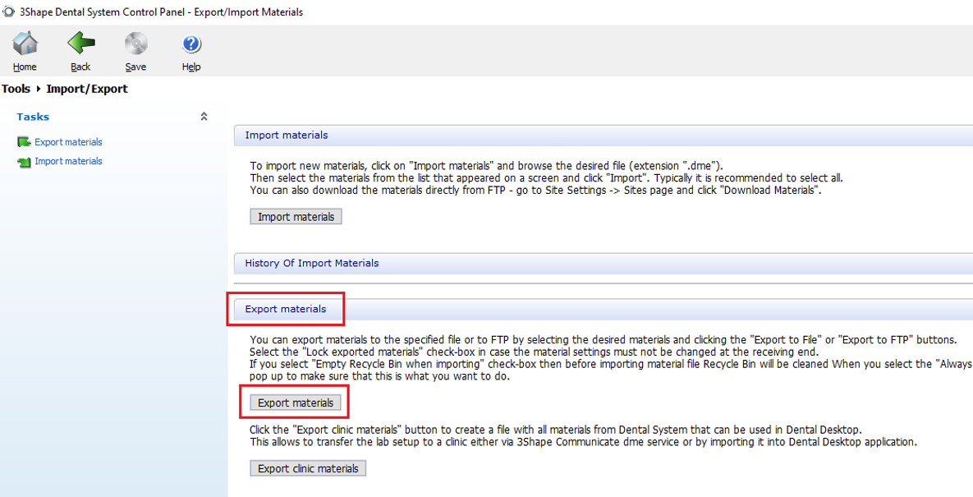Click the 3Shape app icon in title bar
Screen dimensions: 973x497
pos(8,12)
